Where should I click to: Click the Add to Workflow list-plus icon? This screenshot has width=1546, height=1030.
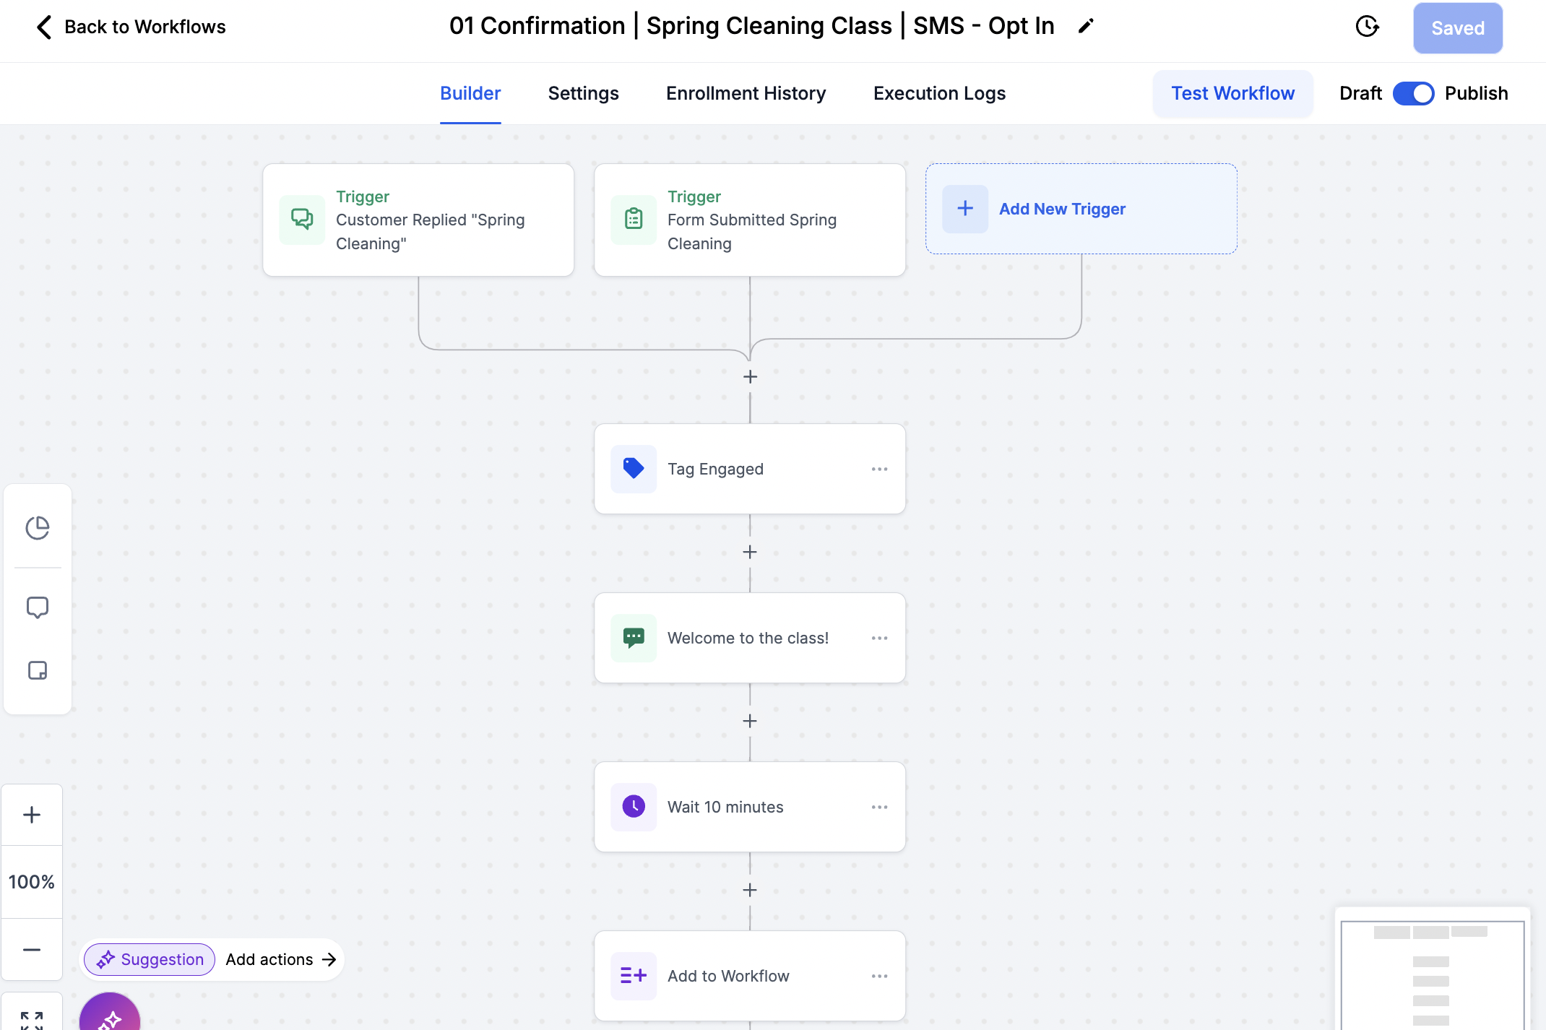coord(634,976)
